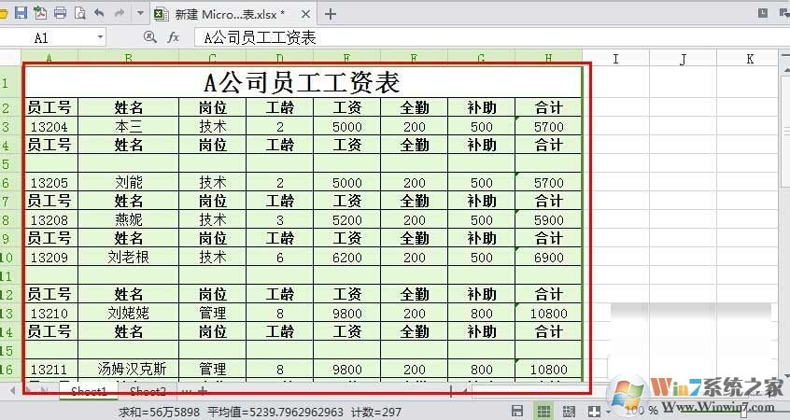Click 全勤 header in row 12

tap(415, 294)
